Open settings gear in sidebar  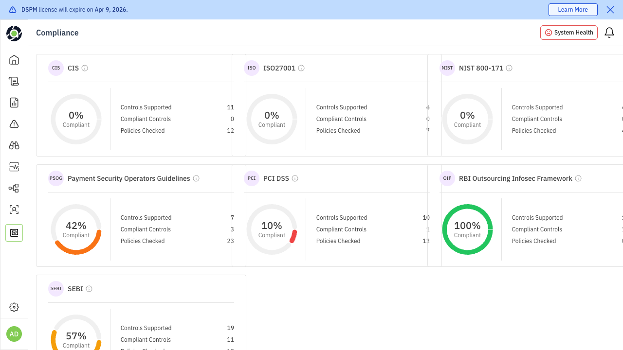point(14,307)
